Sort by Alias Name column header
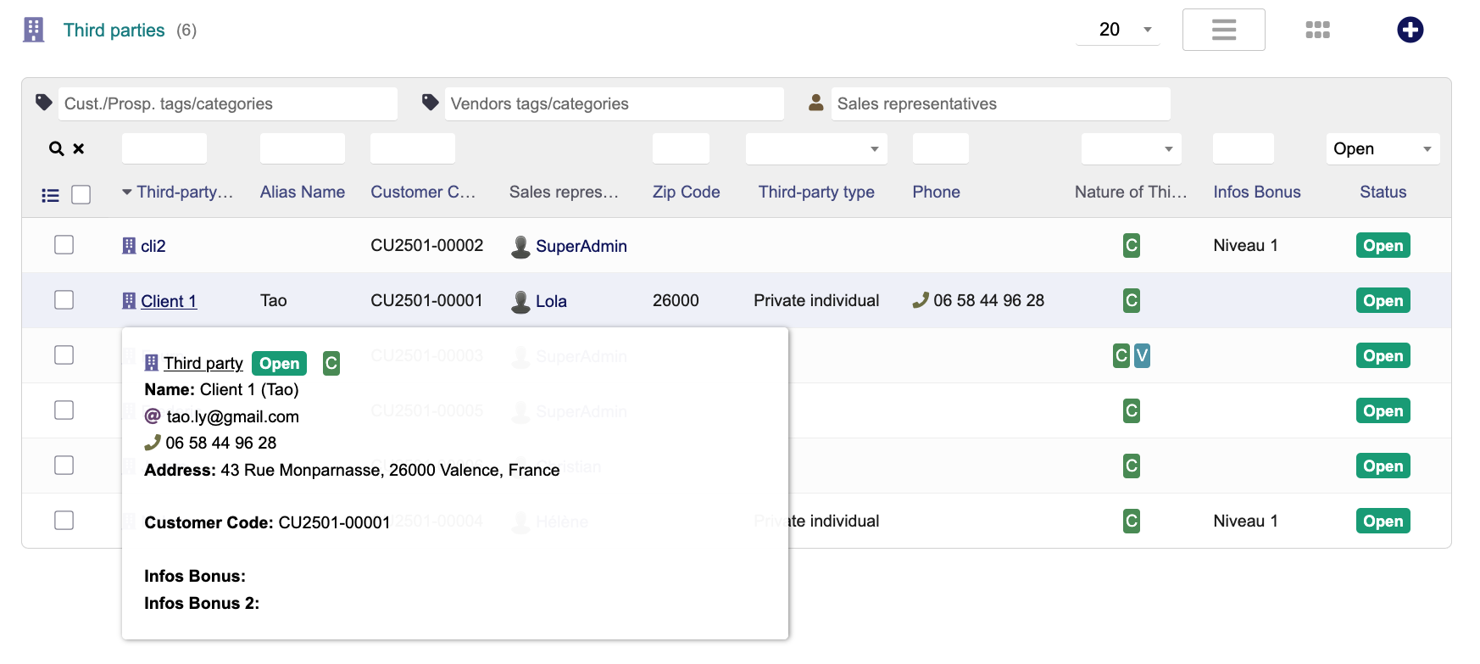This screenshot has height=664, width=1480. (x=302, y=192)
